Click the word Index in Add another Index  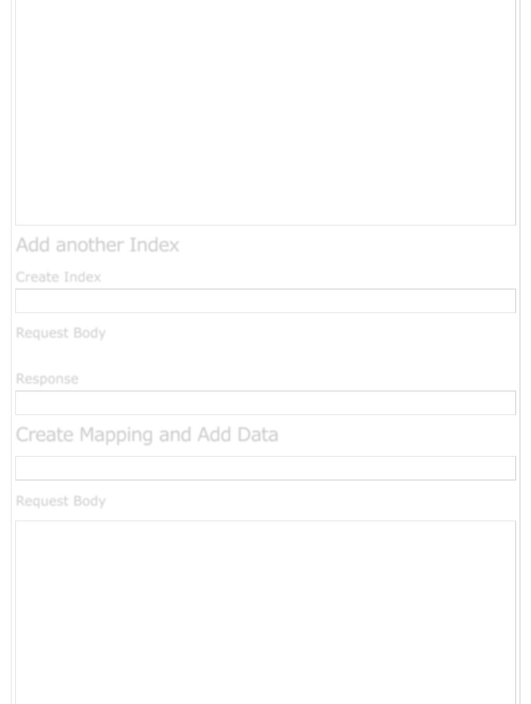click(154, 245)
